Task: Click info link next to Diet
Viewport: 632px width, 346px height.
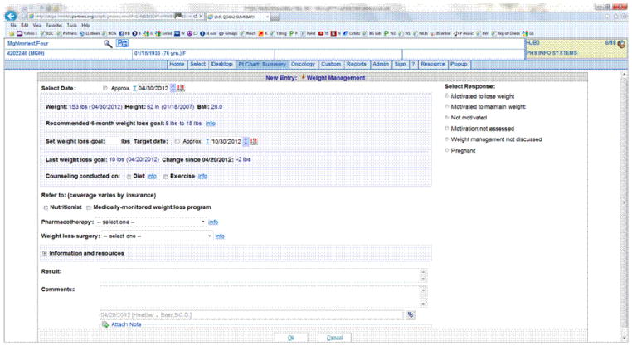Action: 152,176
